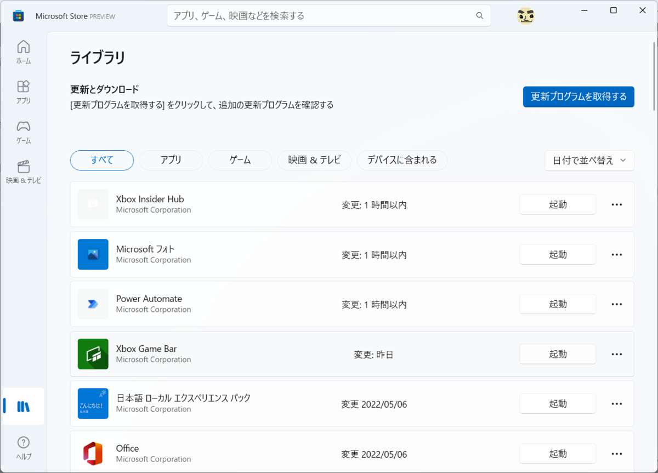
Task: Click the 日本語 ローカル エクスペリエンス パック name
Action: (183, 398)
